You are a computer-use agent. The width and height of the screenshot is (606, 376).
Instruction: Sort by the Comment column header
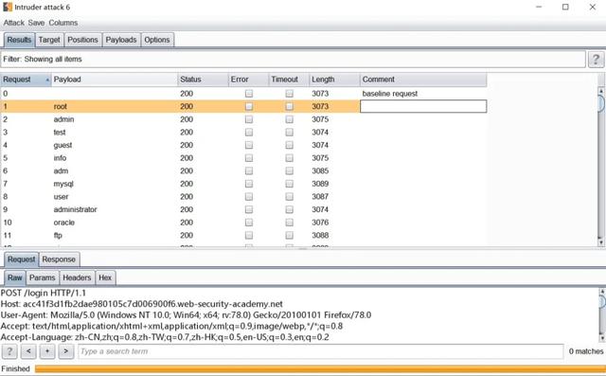(423, 80)
